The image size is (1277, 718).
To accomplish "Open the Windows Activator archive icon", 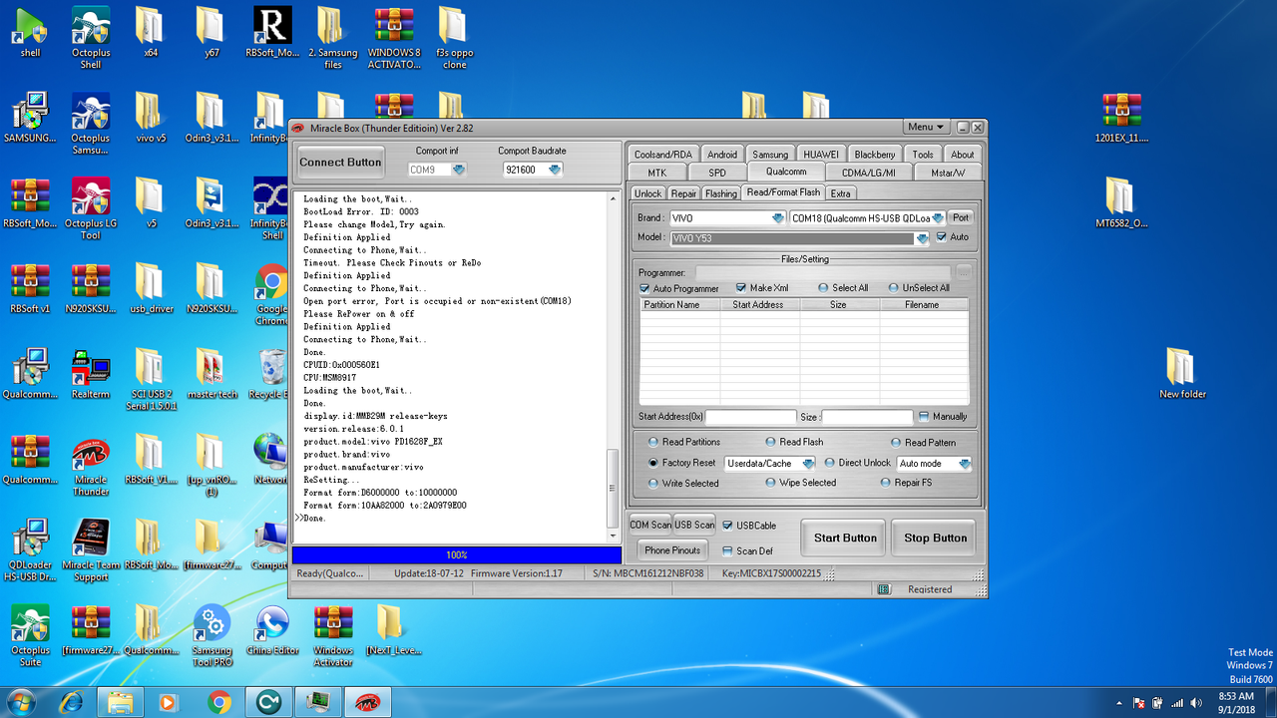I will (x=333, y=636).
